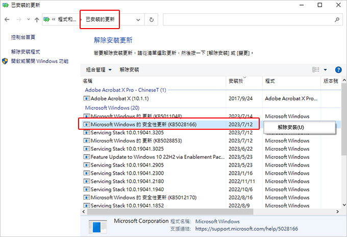The height and width of the screenshot is (237, 347).
Task: Open recent locations dropdown chevron
Action: coord(29,19)
